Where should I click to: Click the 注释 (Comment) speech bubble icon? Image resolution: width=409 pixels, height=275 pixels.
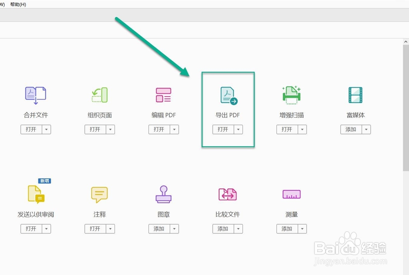(99, 195)
